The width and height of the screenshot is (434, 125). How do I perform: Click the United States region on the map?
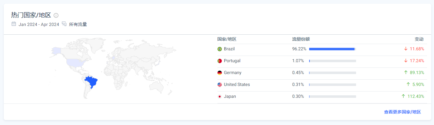[75, 62]
